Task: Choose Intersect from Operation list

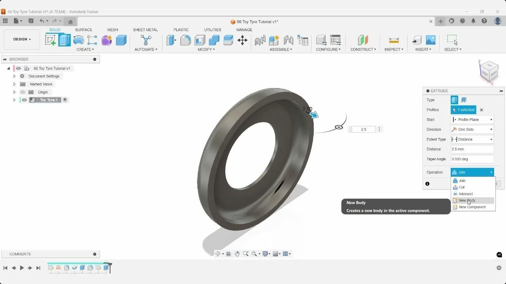Action: coord(473,194)
